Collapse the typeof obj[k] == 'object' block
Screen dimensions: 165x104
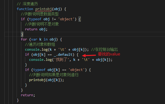(x=1, y=70)
